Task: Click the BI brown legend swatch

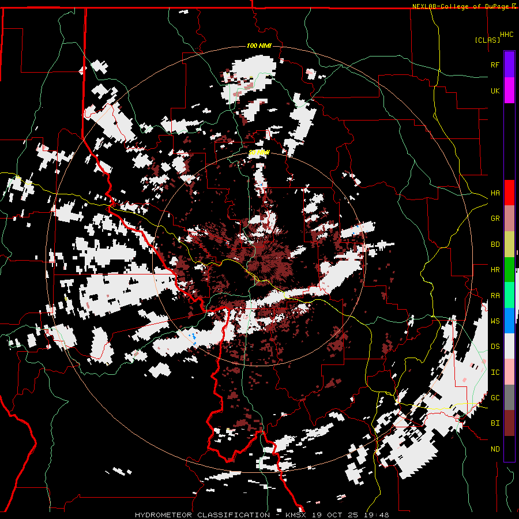Action: (509, 423)
